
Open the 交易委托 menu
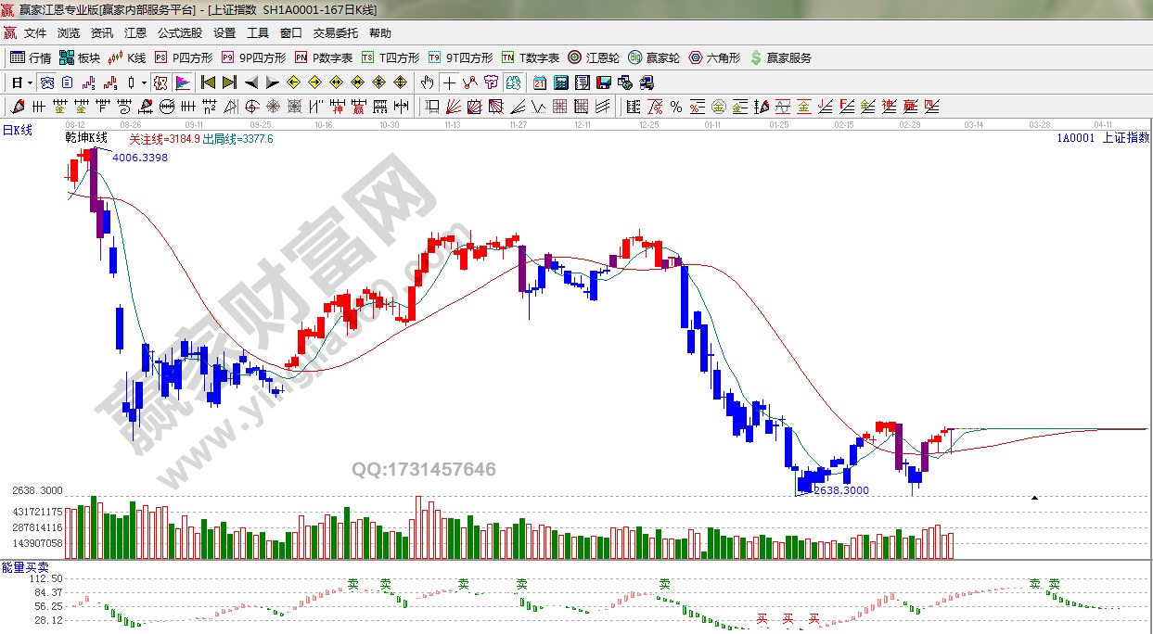coord(335,32)
